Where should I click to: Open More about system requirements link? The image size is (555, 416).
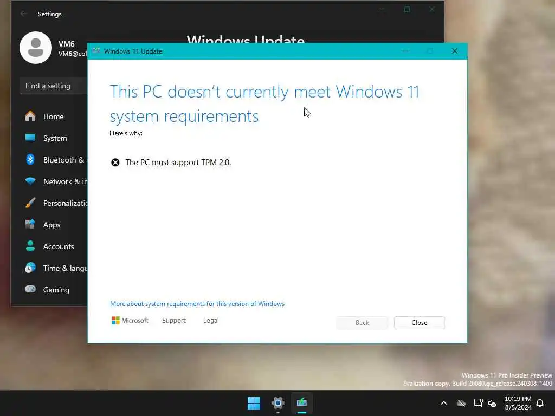[x=197, y=304]
